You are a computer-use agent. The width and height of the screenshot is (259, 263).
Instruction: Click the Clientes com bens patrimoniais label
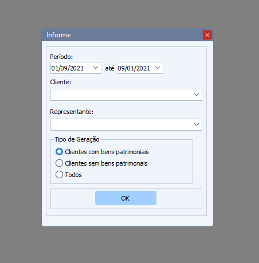(107, 152)
